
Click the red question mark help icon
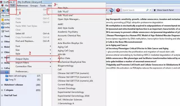(x=118, y=10)
